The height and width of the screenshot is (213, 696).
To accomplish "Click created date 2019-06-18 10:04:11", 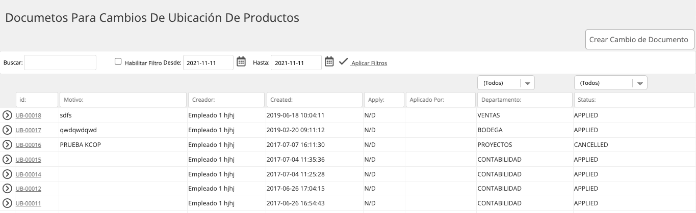I will click(x=295, y=115).
